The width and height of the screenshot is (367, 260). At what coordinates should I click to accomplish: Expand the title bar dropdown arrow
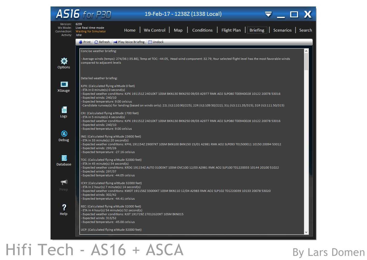click(268, 14)
